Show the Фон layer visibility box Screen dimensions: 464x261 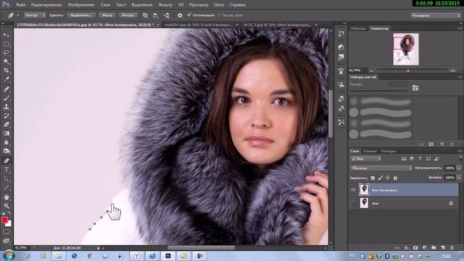[353, 203]
